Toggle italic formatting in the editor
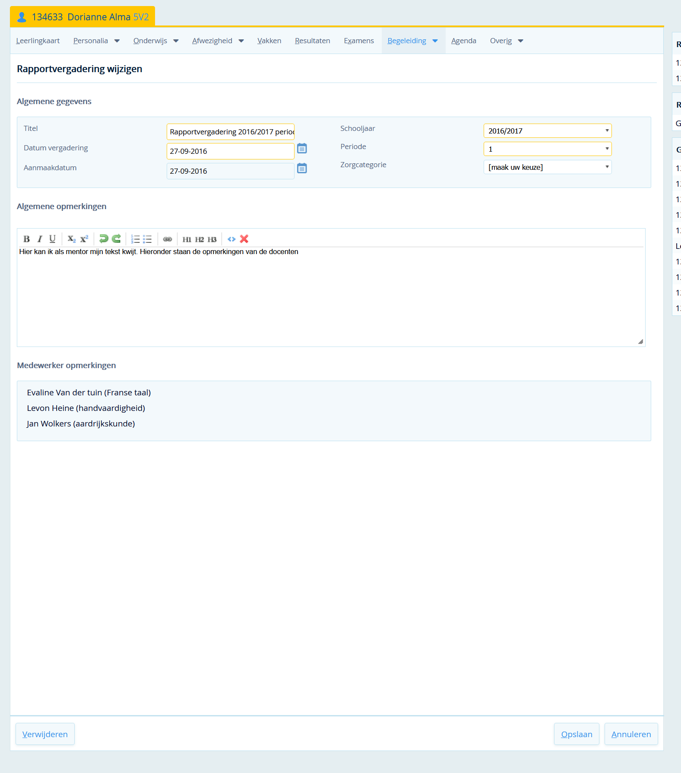 (40, 239)
